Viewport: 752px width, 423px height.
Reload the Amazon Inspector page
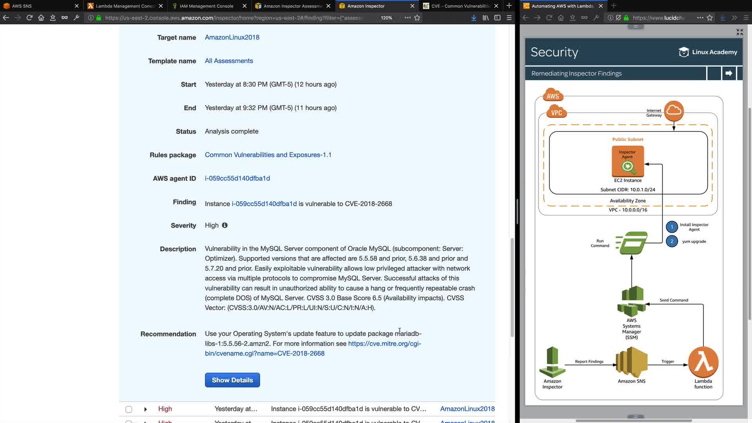(x=29, y=18)
